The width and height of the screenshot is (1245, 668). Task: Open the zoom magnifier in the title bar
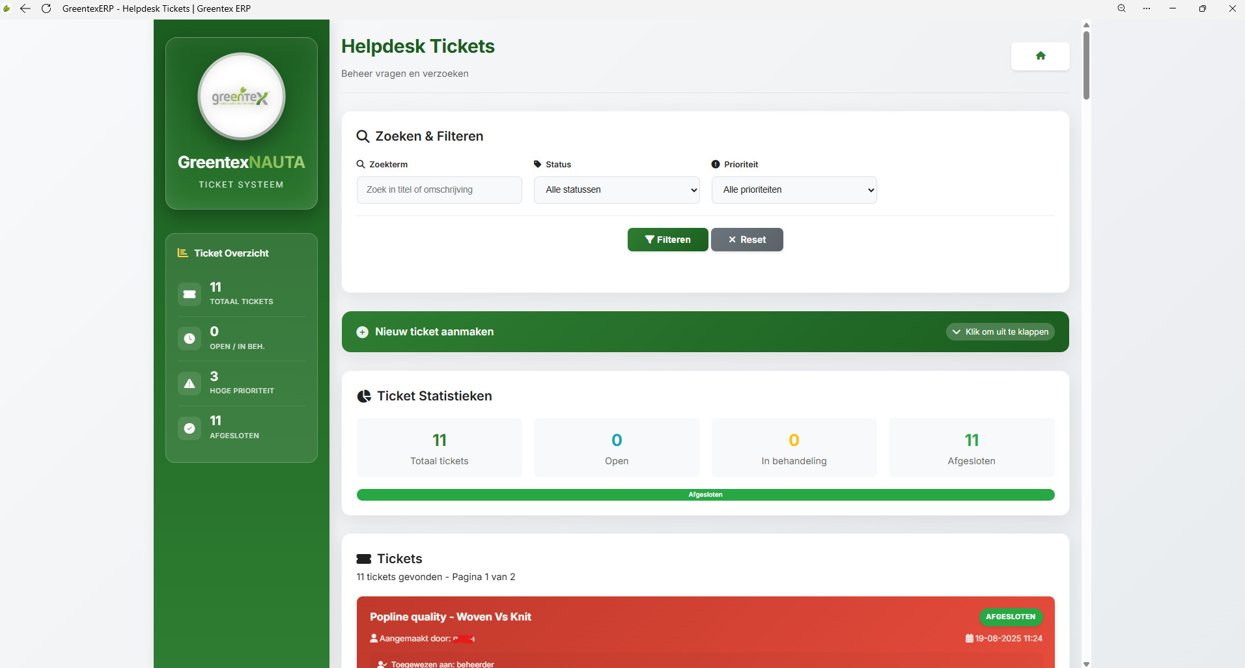pyautogui.click(x=1121, y=8)
